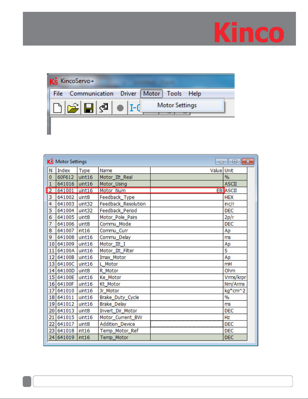Viewport: 308px width, 399px height.
Task: Click the New file toolbar icon
Action: pyautogui.click(x=58, y=108)
